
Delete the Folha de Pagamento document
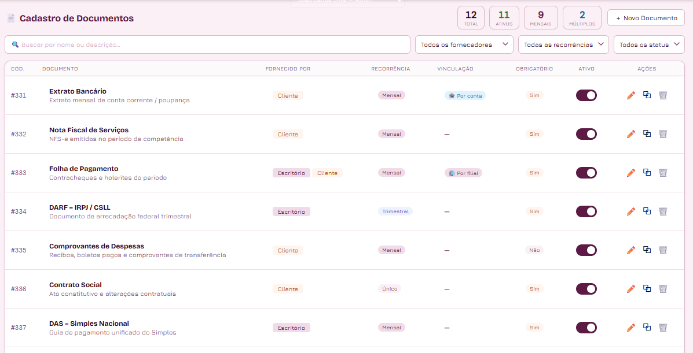click(663, 173)
